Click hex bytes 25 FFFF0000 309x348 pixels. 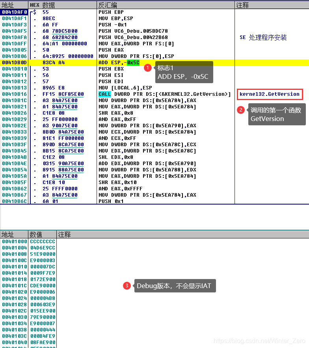point(60,189)
